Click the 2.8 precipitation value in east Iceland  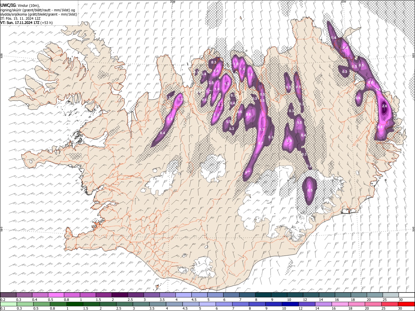[385, 106]
